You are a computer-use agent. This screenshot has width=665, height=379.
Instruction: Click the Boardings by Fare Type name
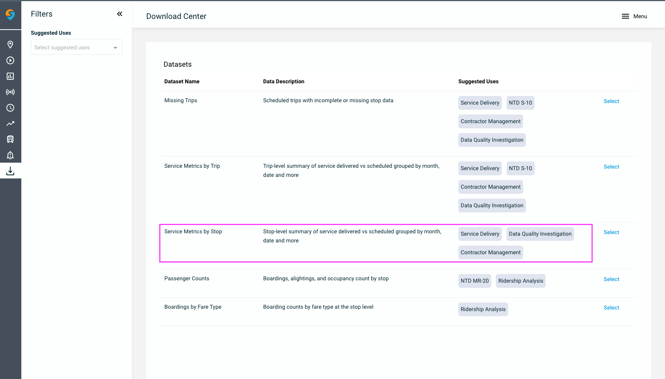pos(193,307)
